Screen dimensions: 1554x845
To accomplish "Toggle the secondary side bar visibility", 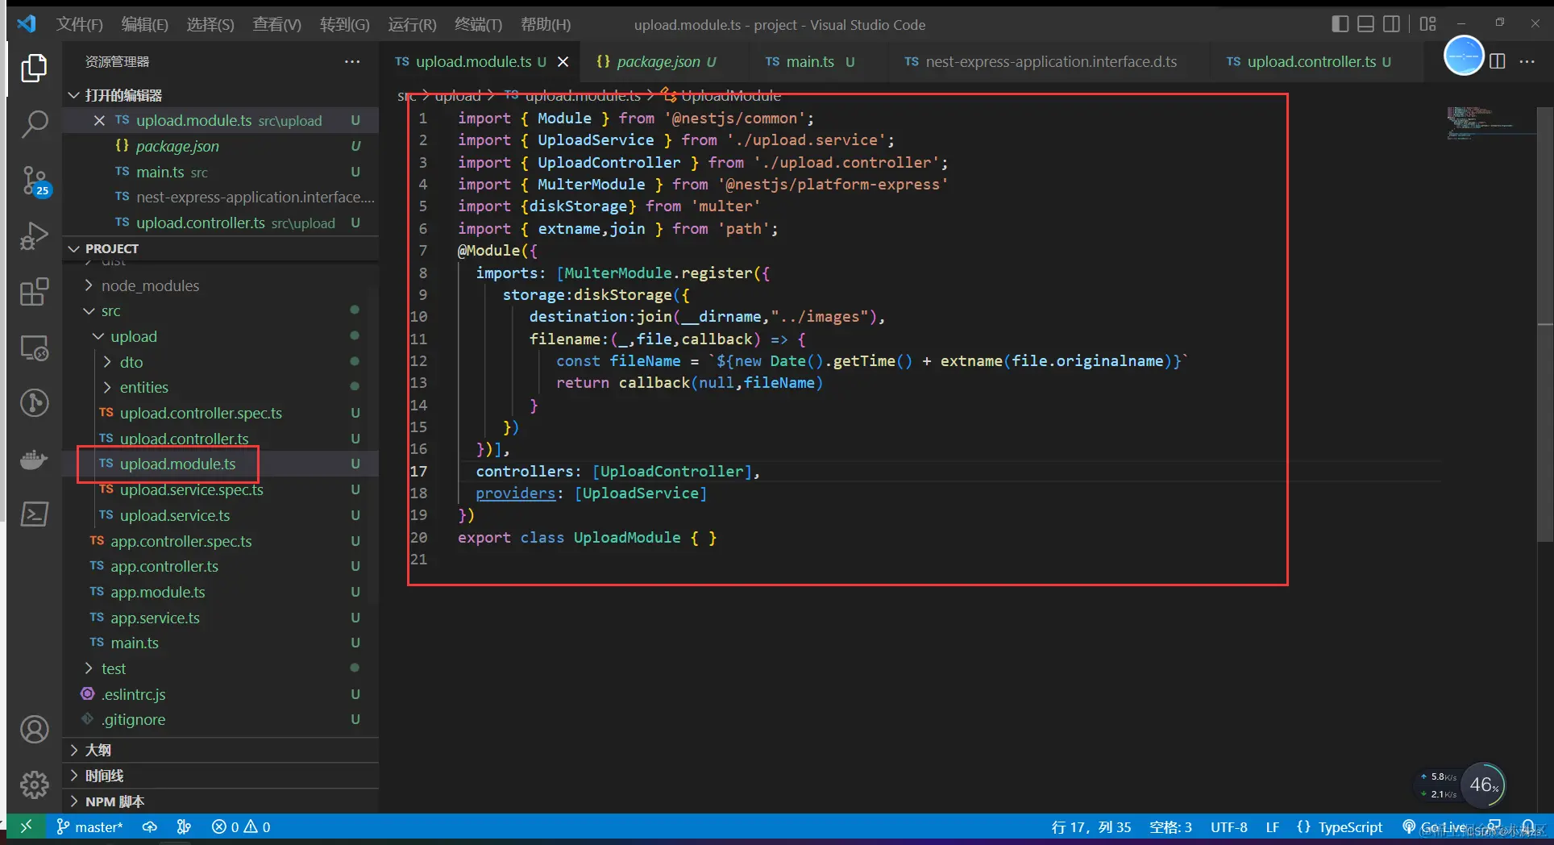I will point(1391,24).
